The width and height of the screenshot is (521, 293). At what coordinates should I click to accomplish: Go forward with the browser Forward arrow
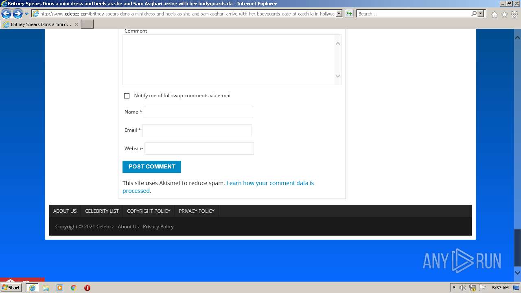18,14
